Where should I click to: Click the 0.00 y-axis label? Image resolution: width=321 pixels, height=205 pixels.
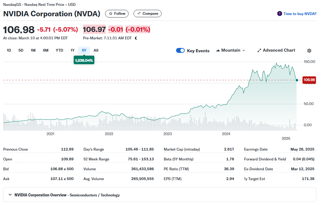308,125
